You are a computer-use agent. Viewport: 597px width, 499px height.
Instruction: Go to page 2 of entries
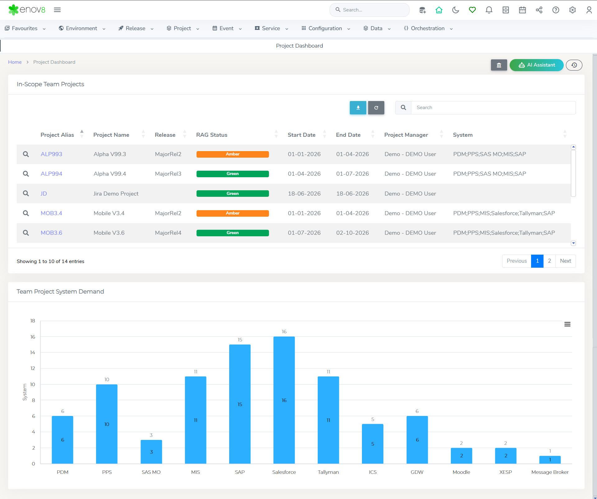549,261
